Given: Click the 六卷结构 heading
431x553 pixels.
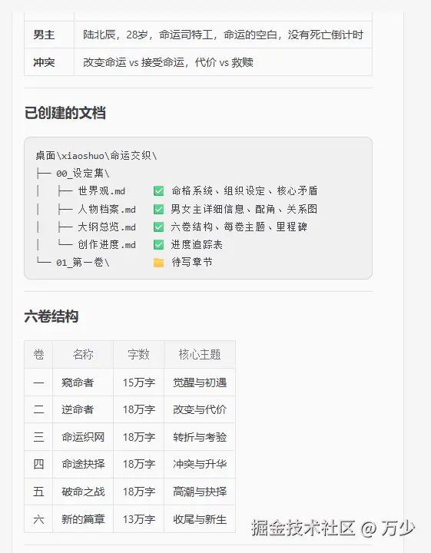Looking at the screenshot, I should [x=51, y=316].
